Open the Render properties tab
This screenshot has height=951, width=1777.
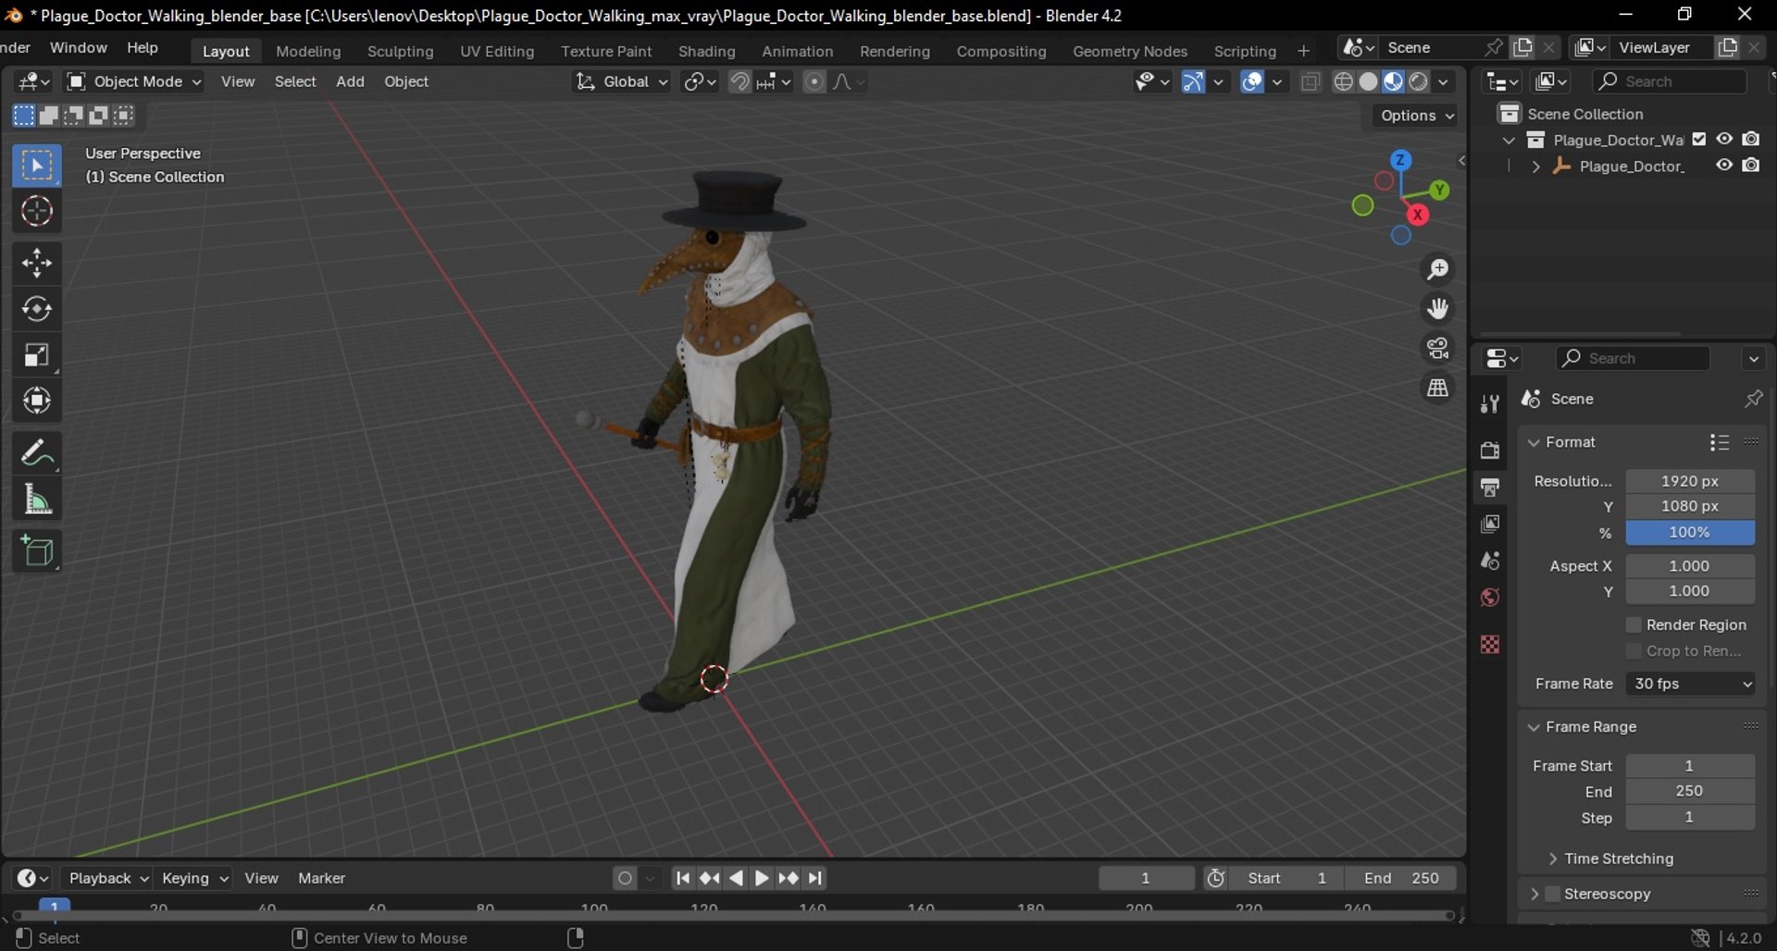1489,451
